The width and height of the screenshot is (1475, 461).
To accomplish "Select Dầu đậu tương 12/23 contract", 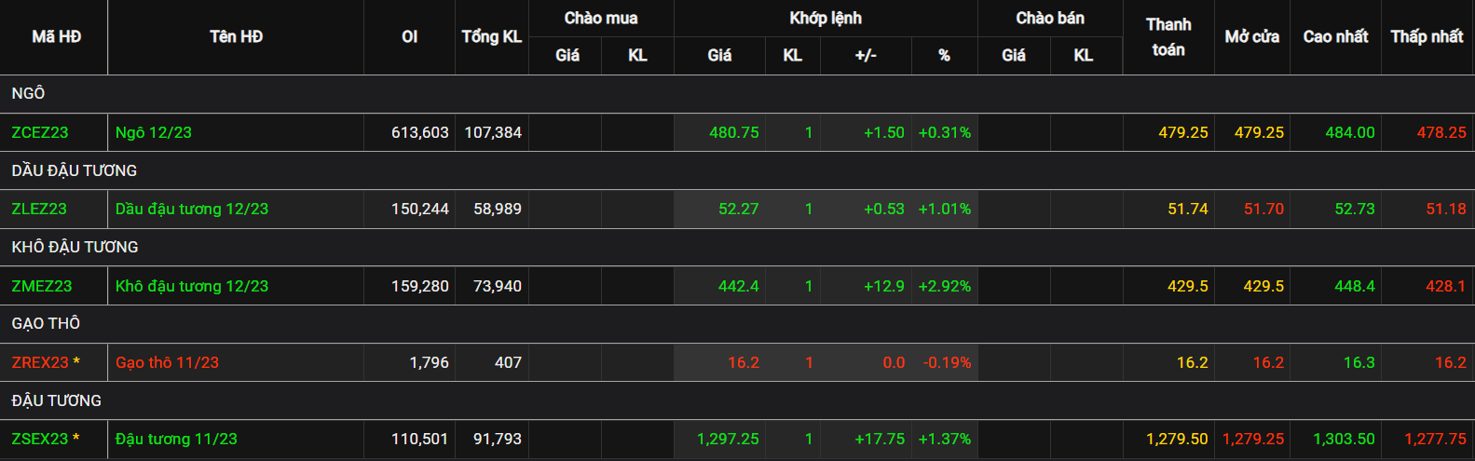I will point(192,209).
